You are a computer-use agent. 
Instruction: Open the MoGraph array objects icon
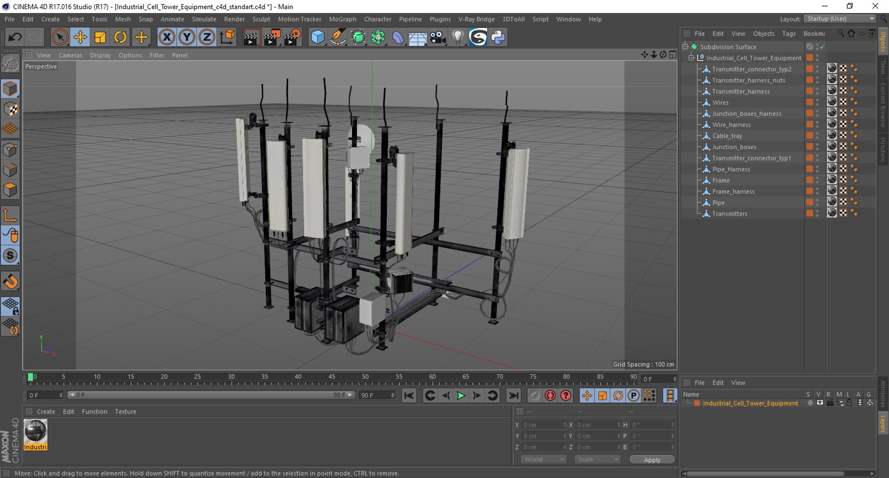point(378,37)
